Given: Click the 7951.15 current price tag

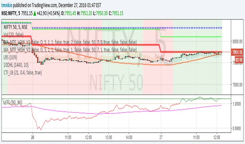Looking at the screenshot, I should [237, 52].
